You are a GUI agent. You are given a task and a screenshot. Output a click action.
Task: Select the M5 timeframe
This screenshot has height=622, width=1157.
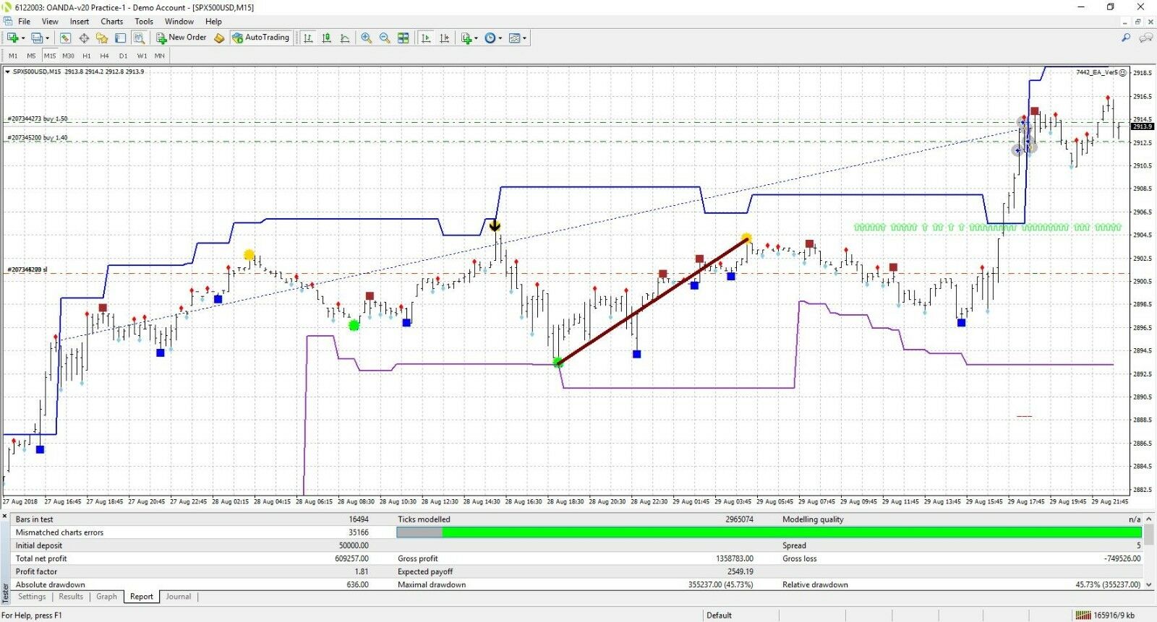(31, 56)
